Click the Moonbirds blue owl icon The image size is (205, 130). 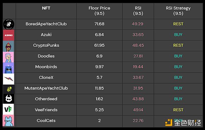pos(8,68)
